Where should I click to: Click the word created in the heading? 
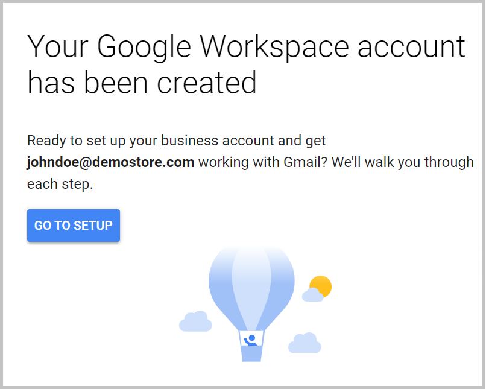pos(207,83)
